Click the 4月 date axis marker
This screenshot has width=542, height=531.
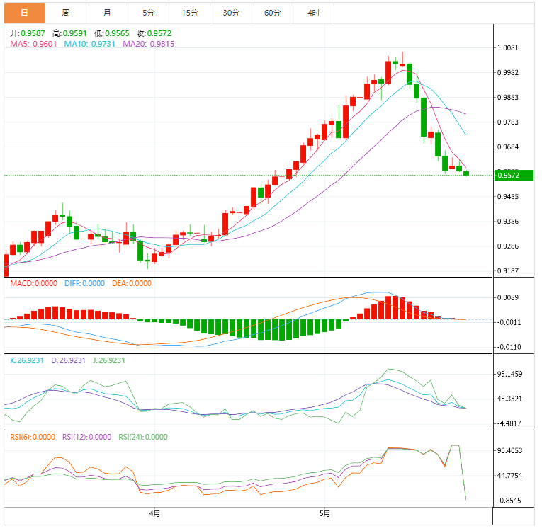[x=154, y=513]
